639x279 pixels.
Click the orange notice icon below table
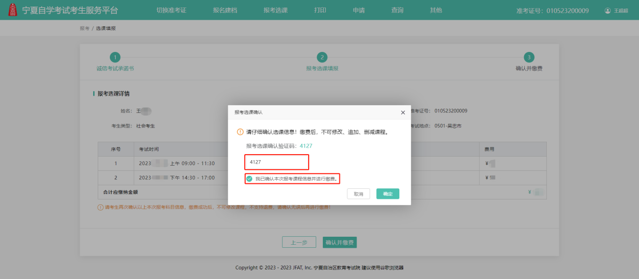100,207
